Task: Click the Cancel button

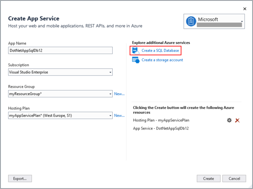Action: click(234, 178)
